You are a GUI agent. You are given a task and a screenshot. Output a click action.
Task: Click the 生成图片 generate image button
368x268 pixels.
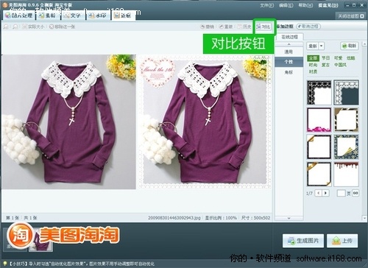click(303, 241)
